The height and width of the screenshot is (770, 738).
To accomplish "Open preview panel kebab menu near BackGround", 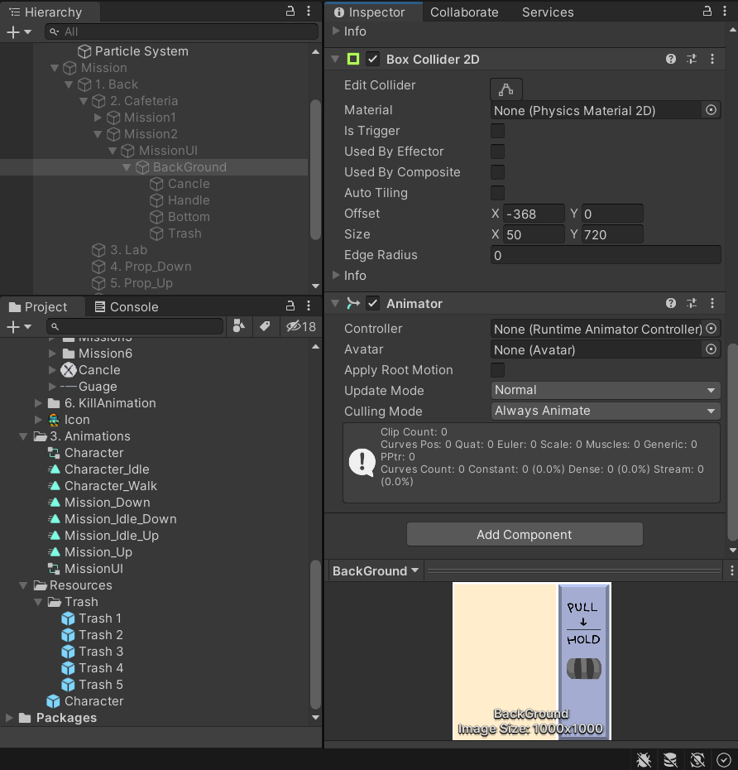I will pos(731,570).
